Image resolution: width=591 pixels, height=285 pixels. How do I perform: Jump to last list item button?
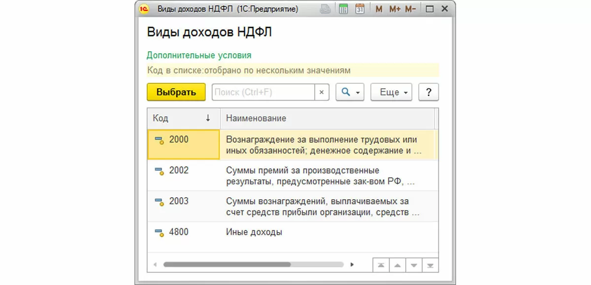[x=430, y=265]
